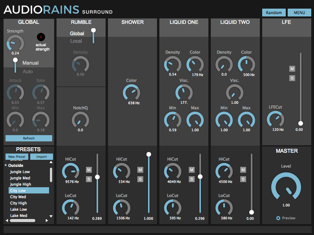This screenshot has width=314, height=235.
Task: Click the LFECut knob
Action: click(276, 119)
